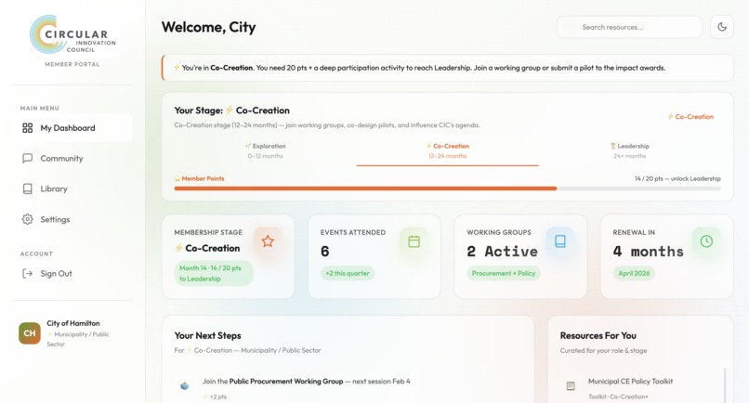Screen dimensions: 749x403
Task: Click into the Search resources field
Action: click(x=629, y=27)
